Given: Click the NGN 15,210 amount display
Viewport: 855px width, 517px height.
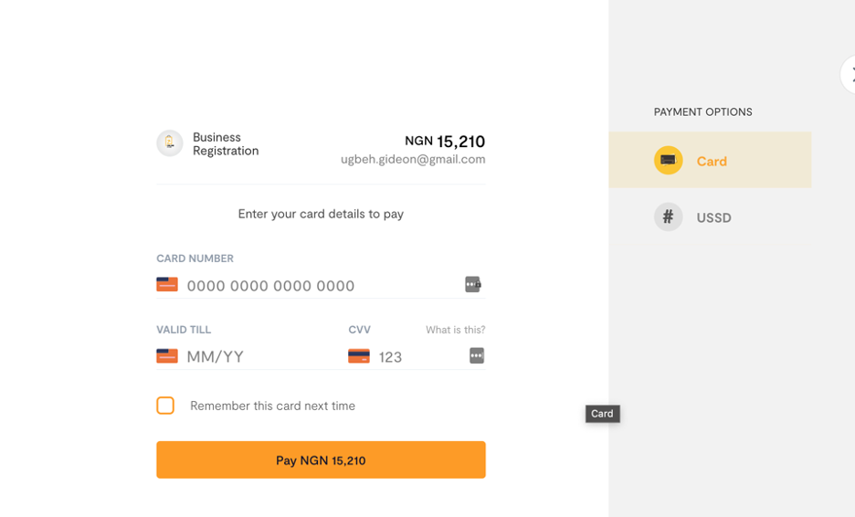Looking at the screenshot, I should 445,142.
